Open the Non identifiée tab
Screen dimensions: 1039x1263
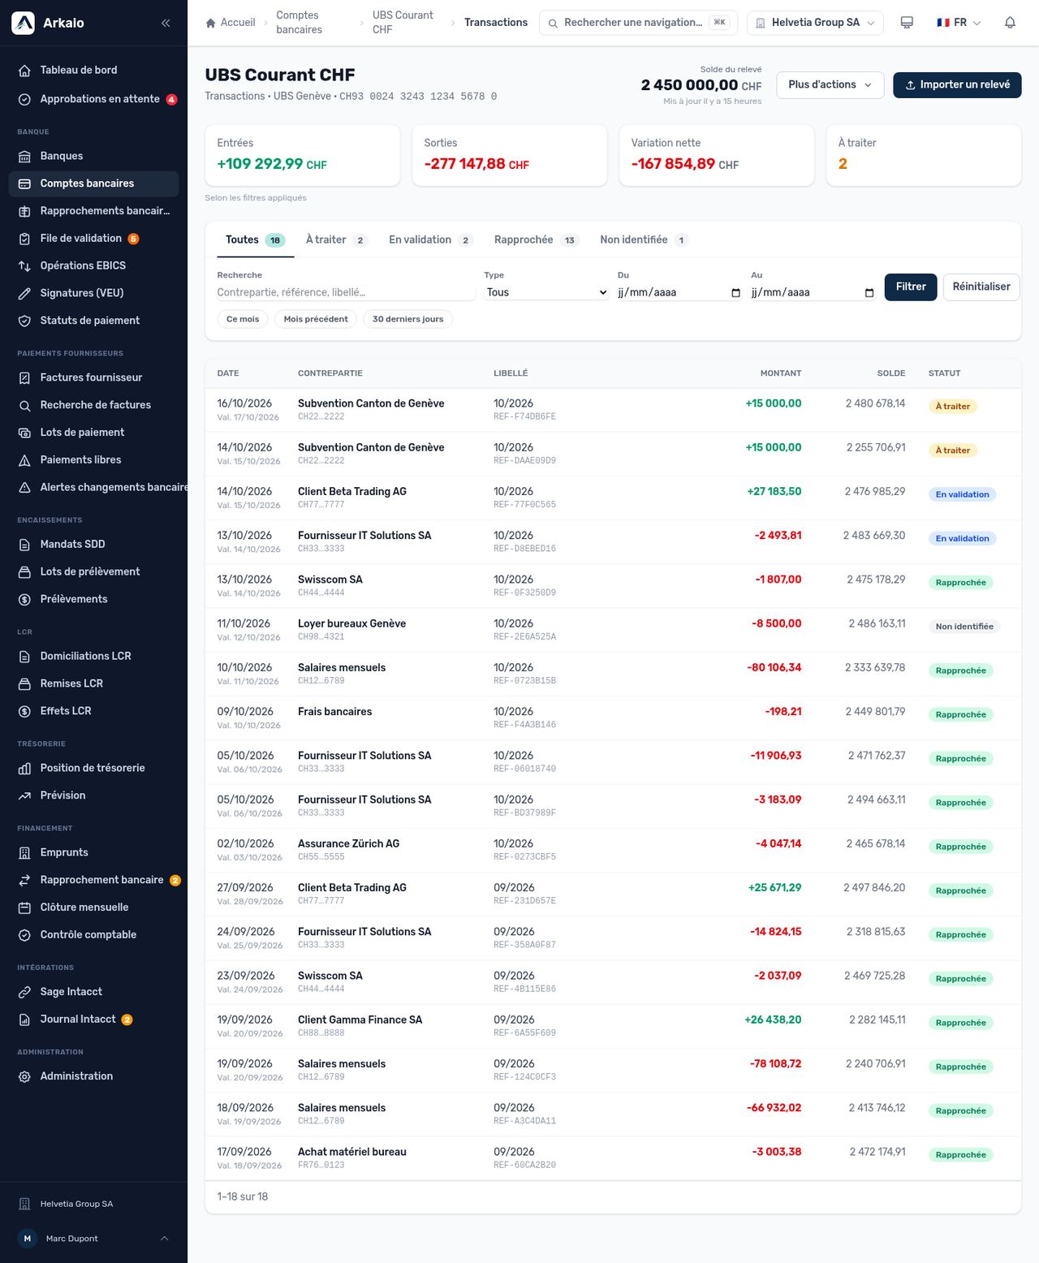point(644,240)
